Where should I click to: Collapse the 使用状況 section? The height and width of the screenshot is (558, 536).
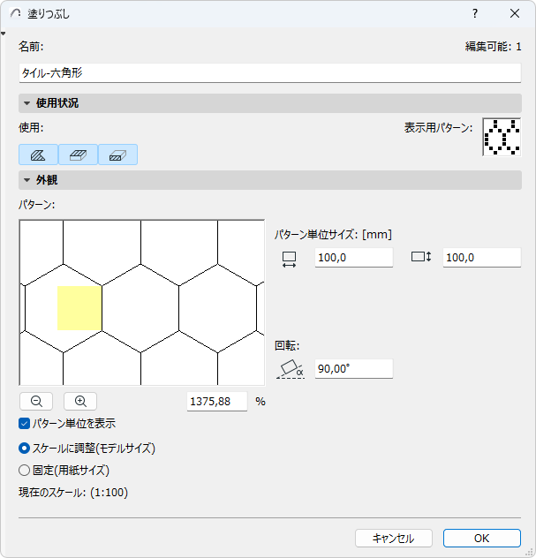coord(27,103)
